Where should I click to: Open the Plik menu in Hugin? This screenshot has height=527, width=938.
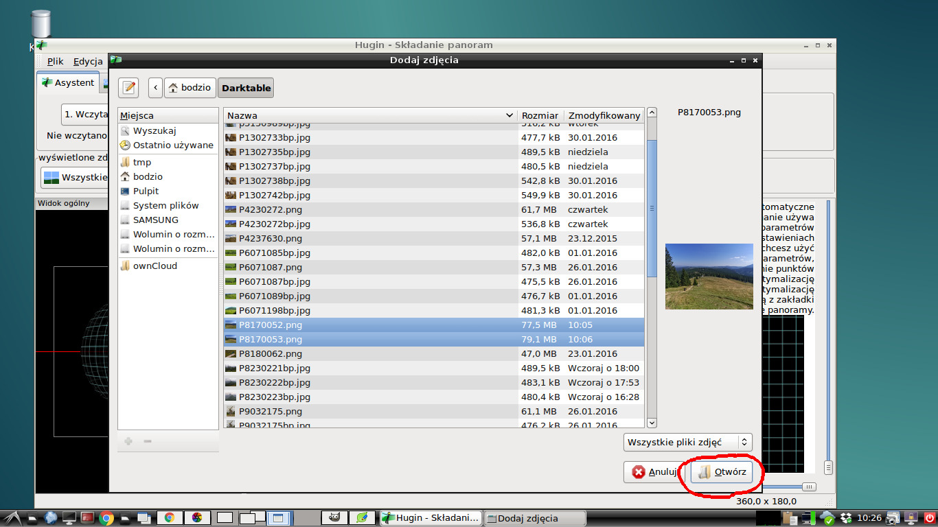(55, 61)
